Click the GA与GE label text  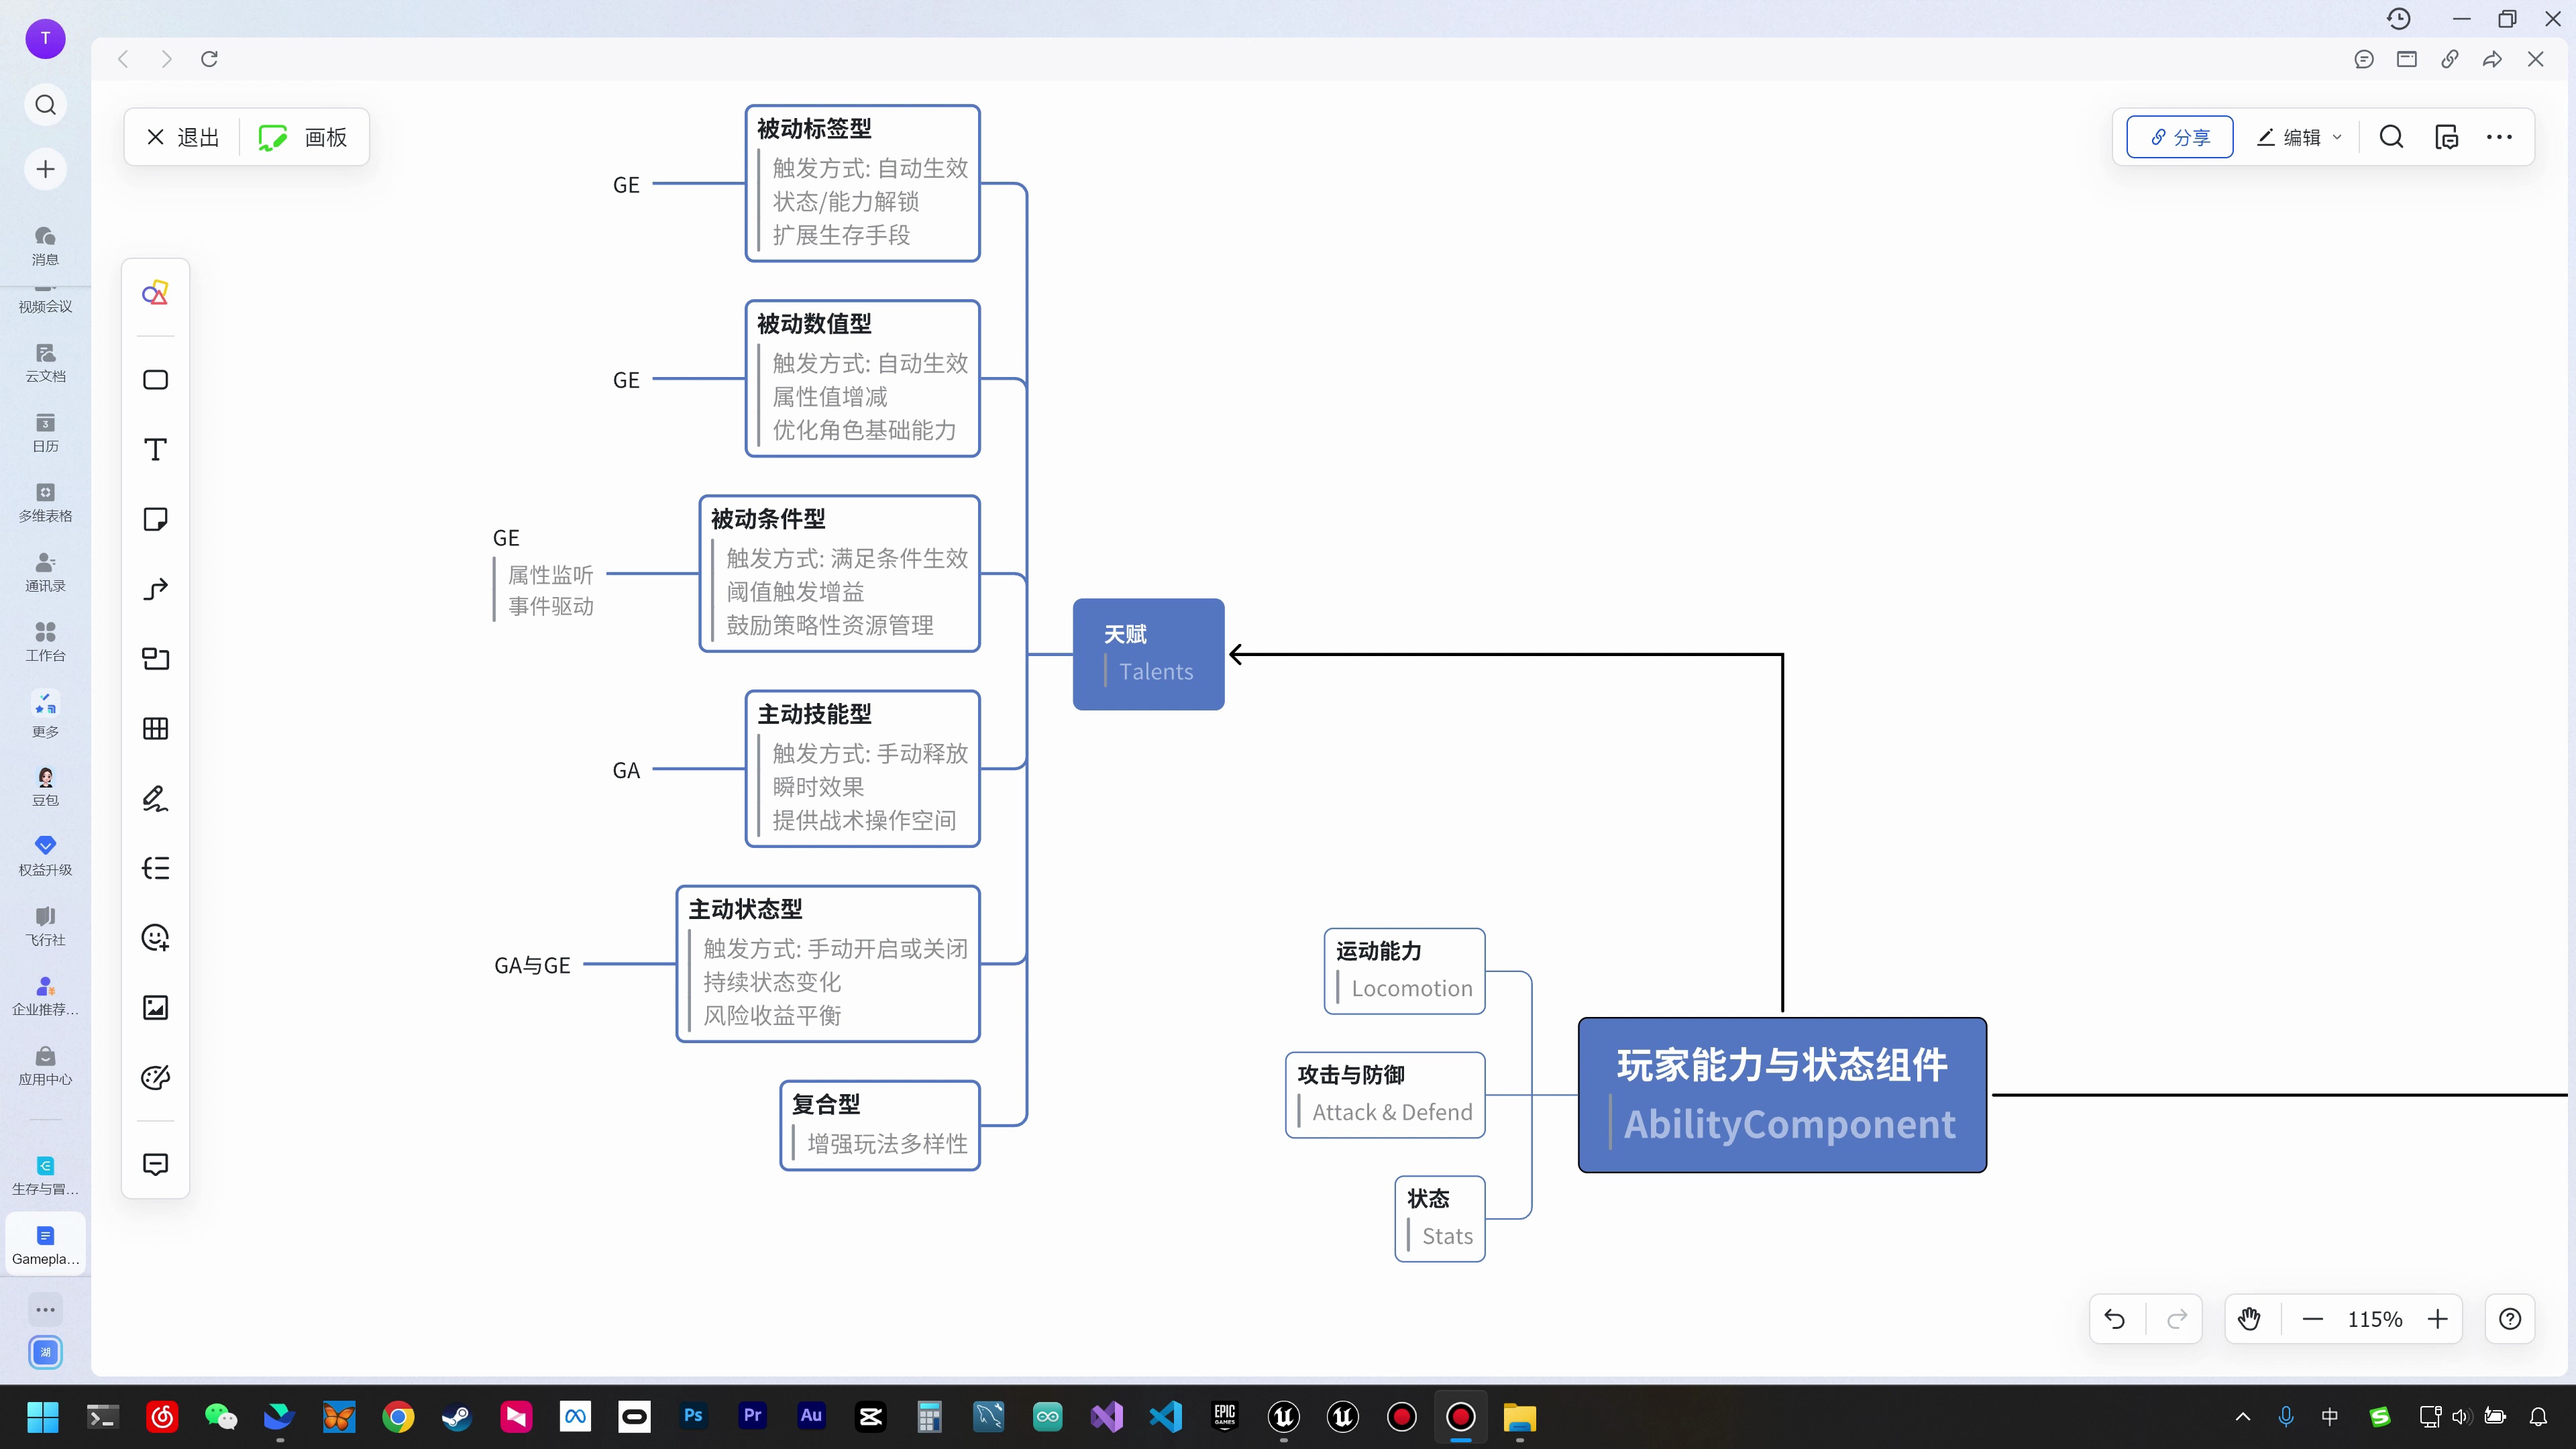point(532,965)
